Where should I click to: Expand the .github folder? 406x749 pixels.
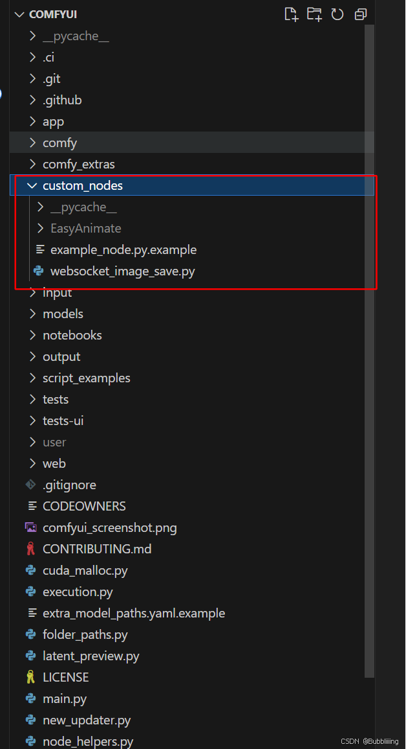tap(32, 100)
